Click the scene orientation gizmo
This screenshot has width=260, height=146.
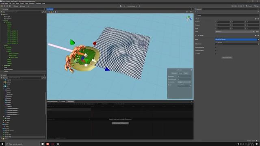[x=188, y=18]
